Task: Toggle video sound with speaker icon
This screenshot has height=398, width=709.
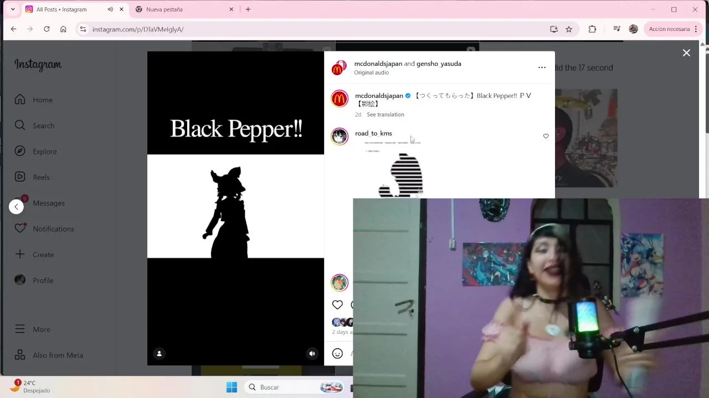Action: pyautogui.click(x=312, y=354)
